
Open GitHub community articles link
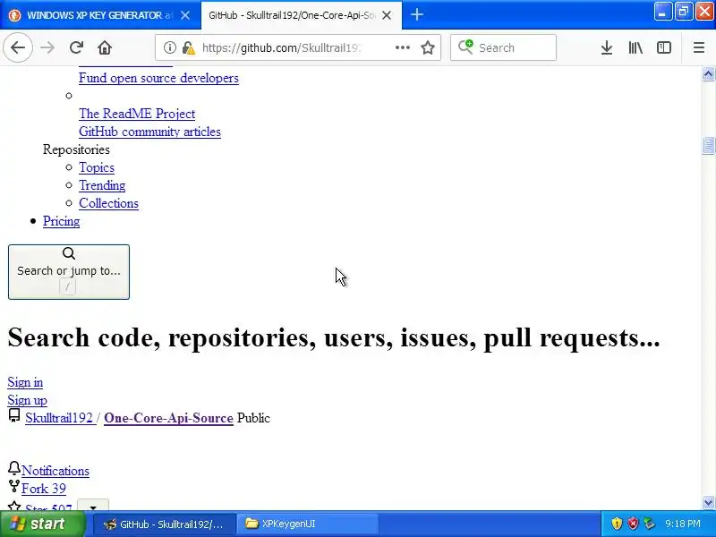click(x=149, y=132)
